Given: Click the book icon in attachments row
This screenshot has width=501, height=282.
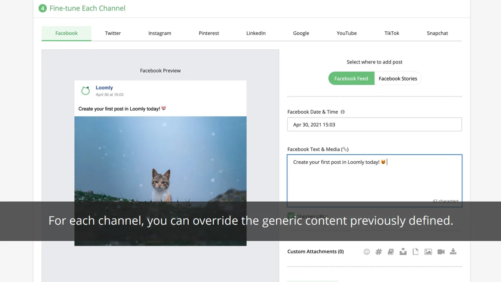Looking at the screenshot, I should (x=391, y=252).
